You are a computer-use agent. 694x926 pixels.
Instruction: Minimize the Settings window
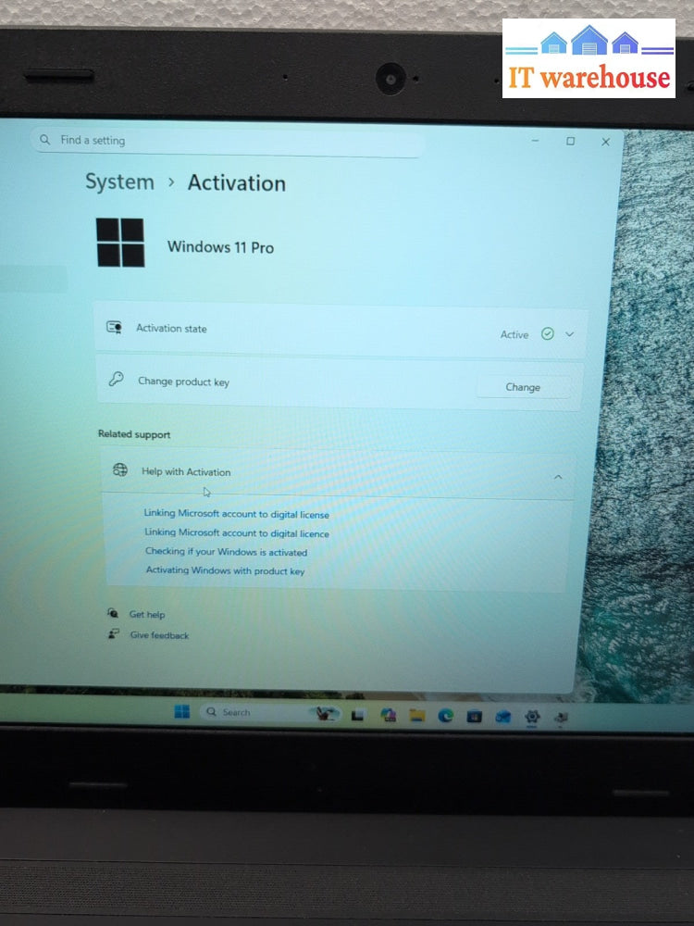tap(535, 141)
